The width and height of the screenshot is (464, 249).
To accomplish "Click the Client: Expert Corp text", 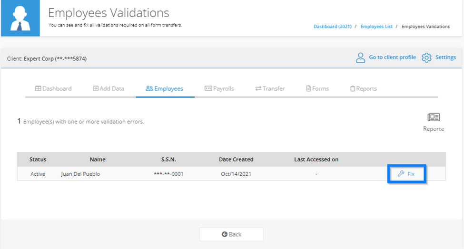I will click(47, 58).
